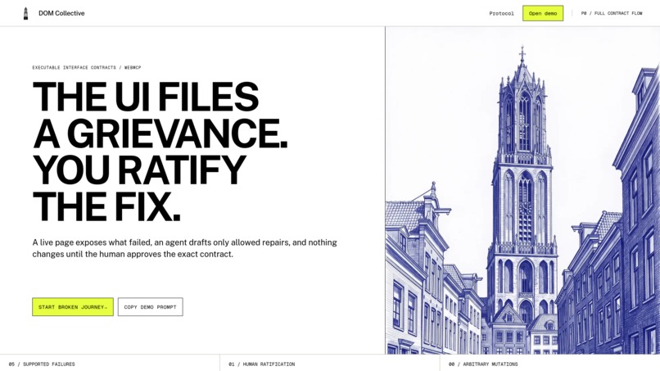The image size is (660, 371).
Task: Click the 05 / Supported Failures stat
Action: (x=42, y=364)
